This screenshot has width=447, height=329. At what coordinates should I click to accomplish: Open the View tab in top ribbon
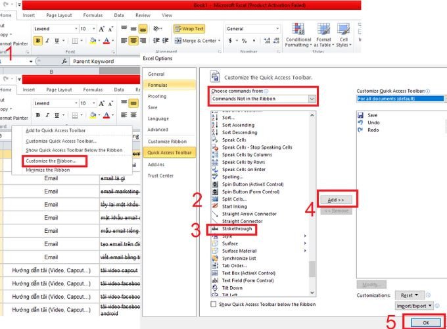(167, 15)
